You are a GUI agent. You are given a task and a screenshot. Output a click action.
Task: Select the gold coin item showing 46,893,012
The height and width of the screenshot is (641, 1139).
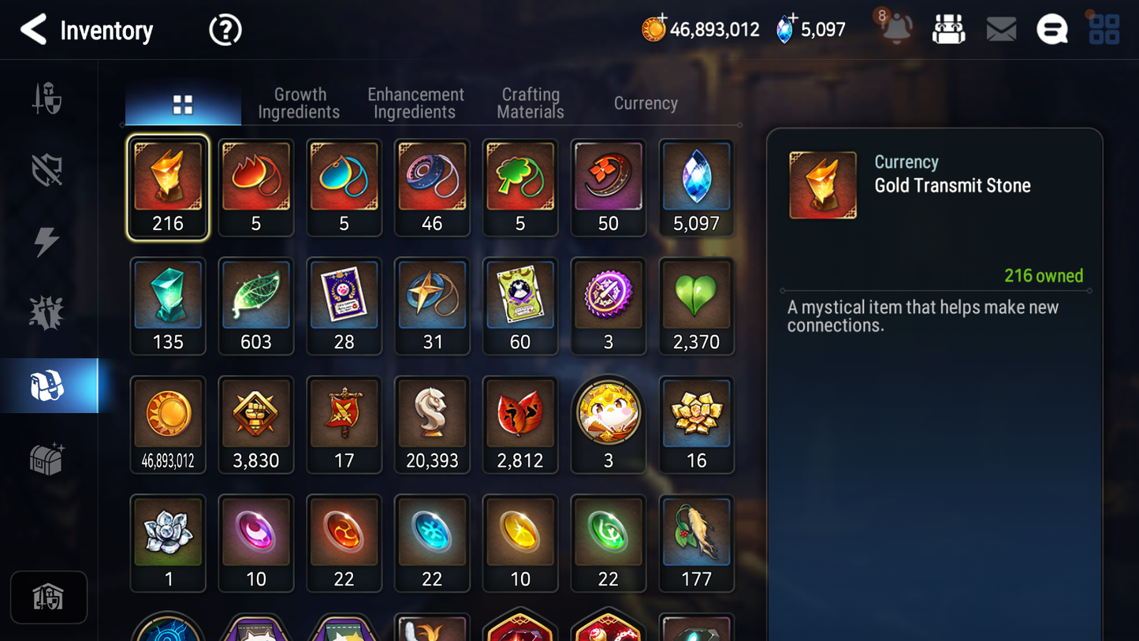[168, 425]
